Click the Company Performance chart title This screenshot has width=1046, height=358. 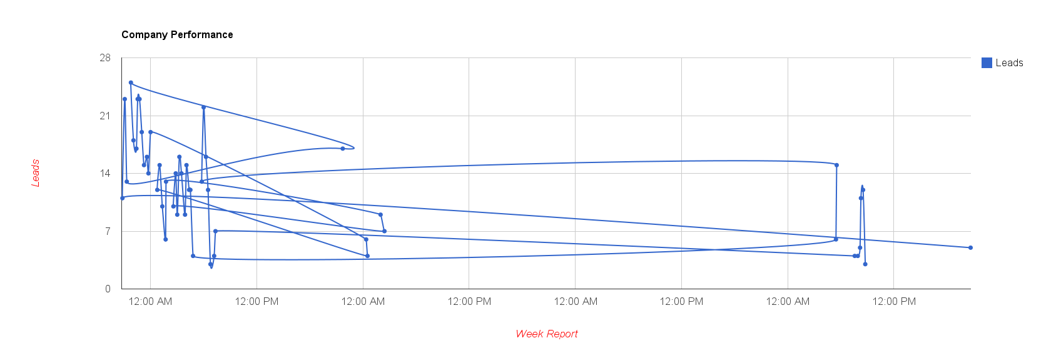click(177, 34)
